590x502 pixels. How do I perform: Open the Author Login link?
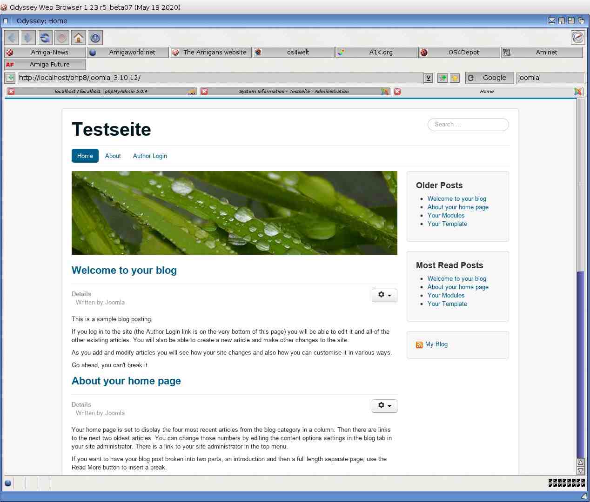point(150,156)
